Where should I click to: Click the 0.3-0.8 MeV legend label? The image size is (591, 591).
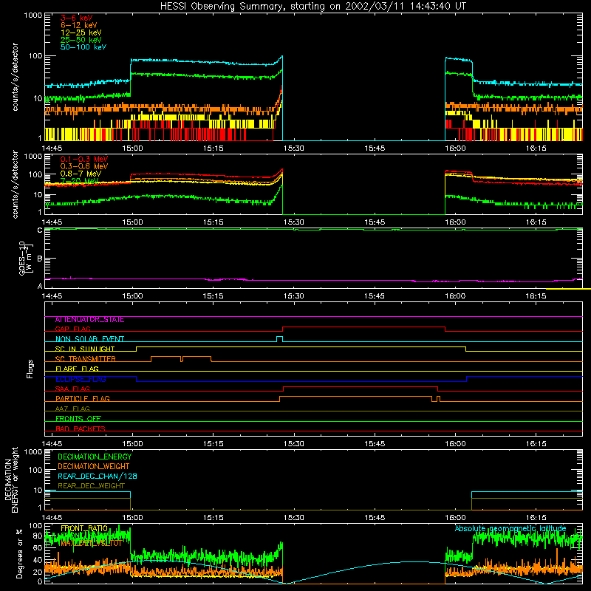[x=84, y=165]
